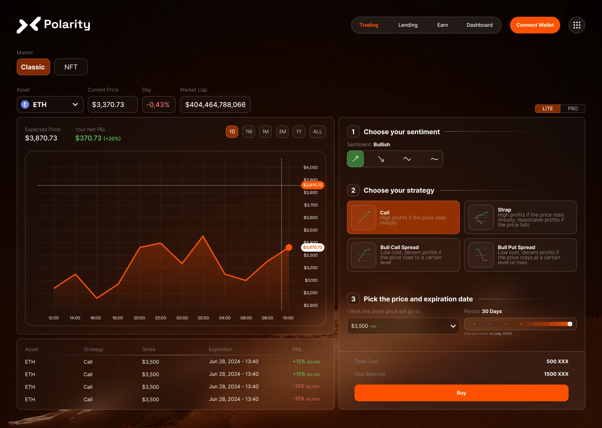Select the Bull Put Spread strategy icon
This screenshot has width=602, height=428.
(481, 255)
